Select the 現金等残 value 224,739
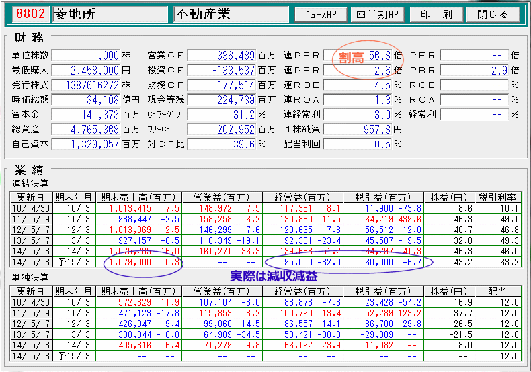Screen dimensions: 531x372 coord(222,100)
